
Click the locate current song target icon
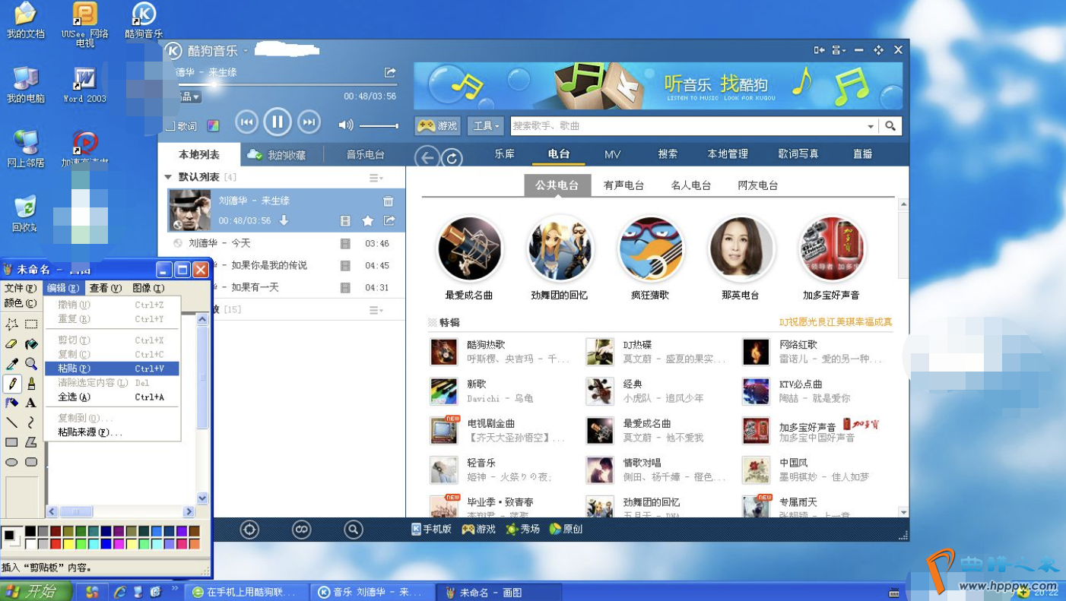pyautogui.click(x=249, y=530)
